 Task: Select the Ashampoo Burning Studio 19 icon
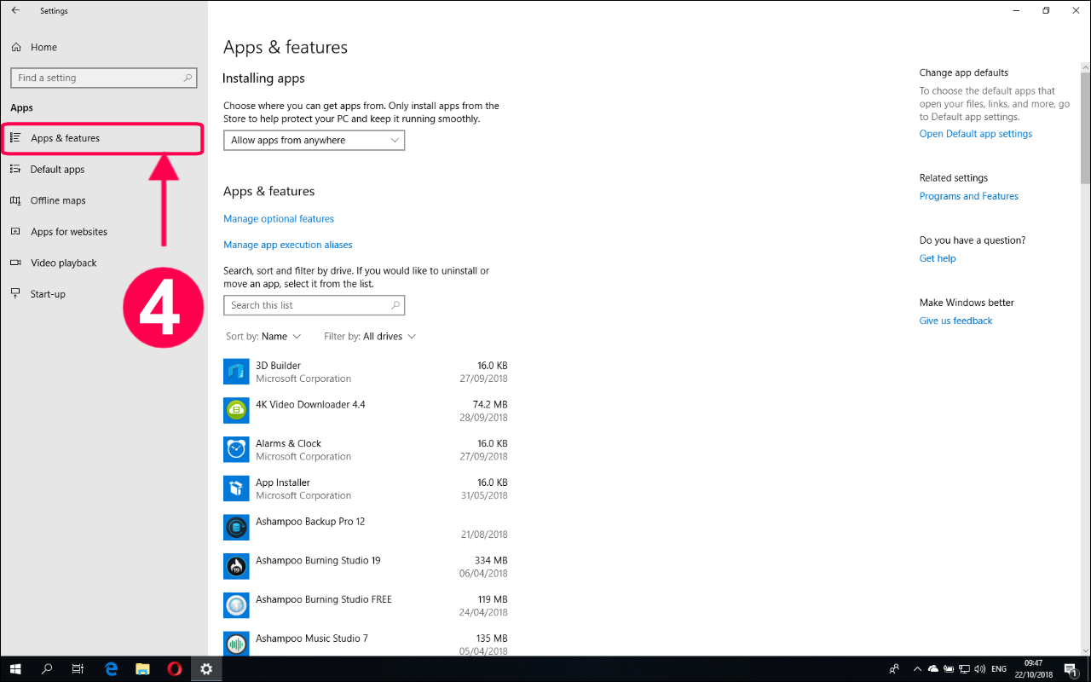tap(236, 566)
